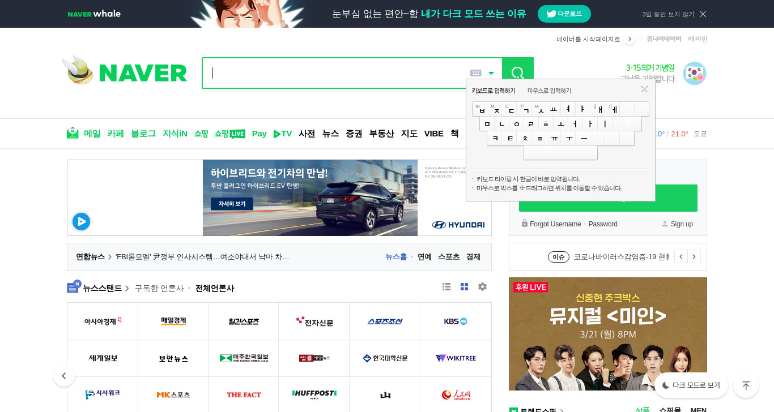Open WIKITREE publisher logo
This screenshot has width=774, height=412.
click(x=456, y=358)
